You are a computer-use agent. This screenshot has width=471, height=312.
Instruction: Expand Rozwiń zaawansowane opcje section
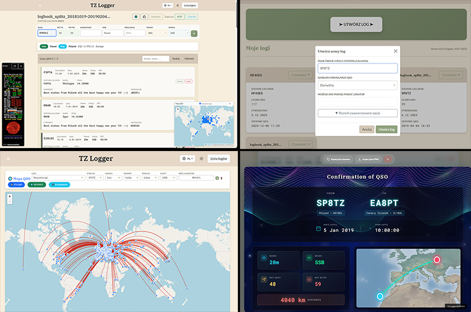[x=357, y=113]
